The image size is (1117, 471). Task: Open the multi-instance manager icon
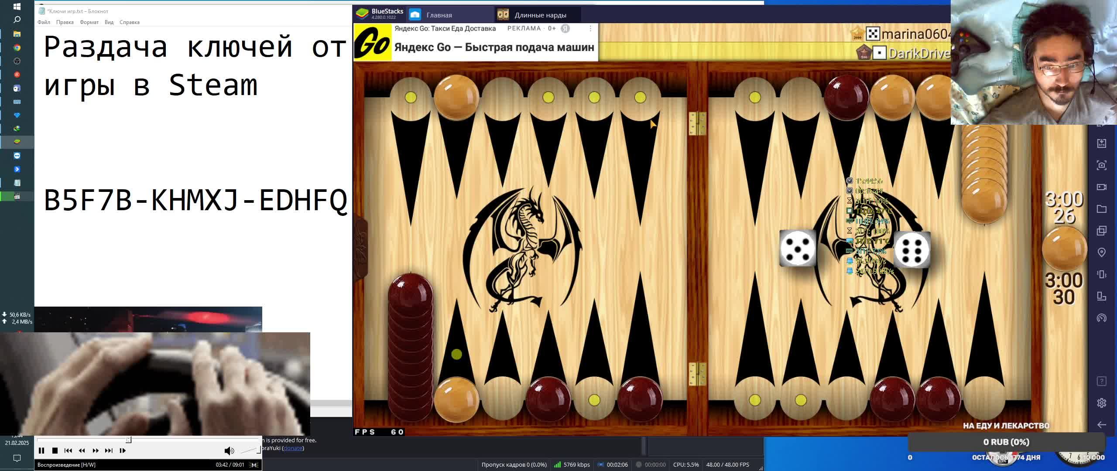(x=1101, y=231)
